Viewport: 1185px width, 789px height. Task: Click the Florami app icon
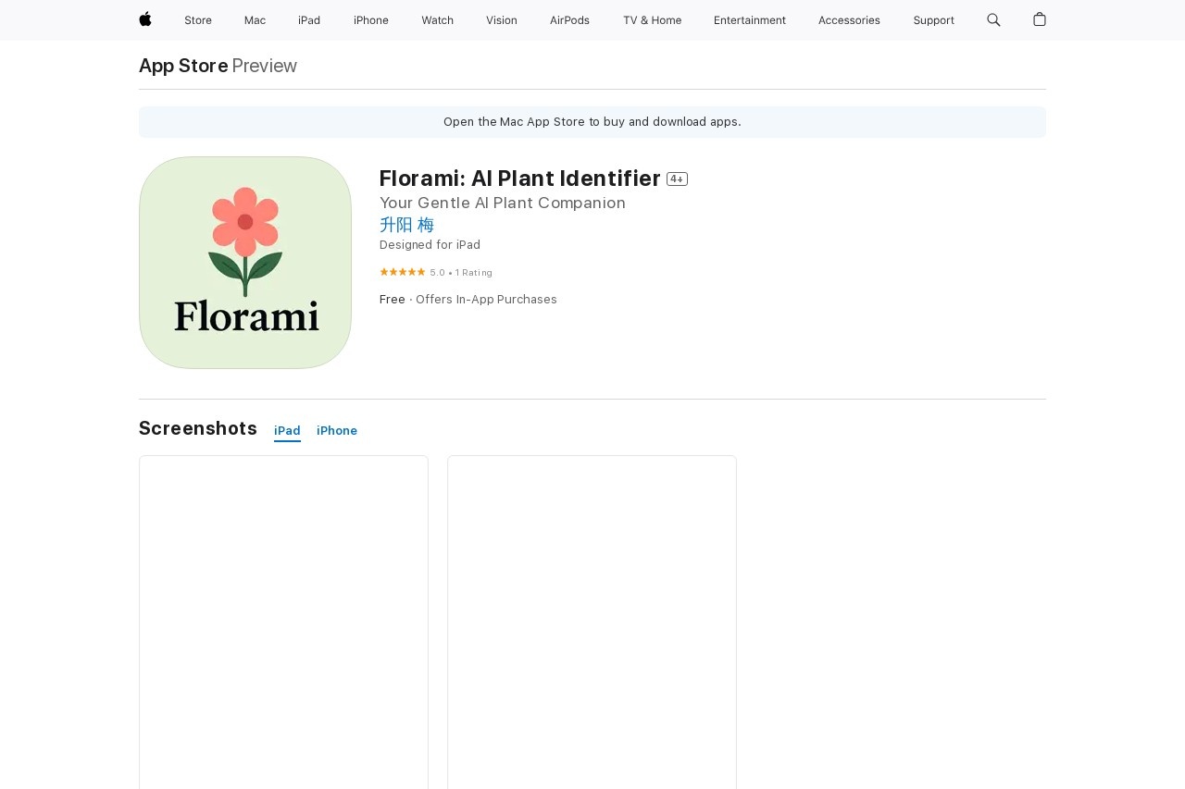(245, 263)
